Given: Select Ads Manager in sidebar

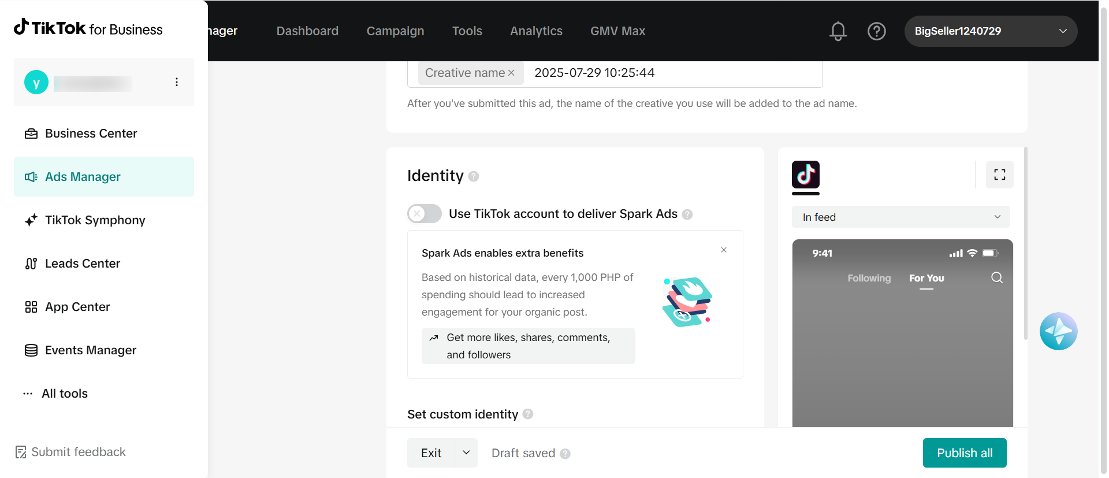Looking at the screenshot, I should coord(104,177).
